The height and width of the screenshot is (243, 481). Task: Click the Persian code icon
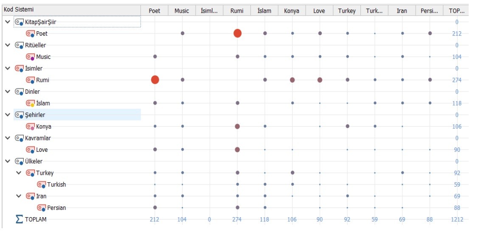point(41,208)
